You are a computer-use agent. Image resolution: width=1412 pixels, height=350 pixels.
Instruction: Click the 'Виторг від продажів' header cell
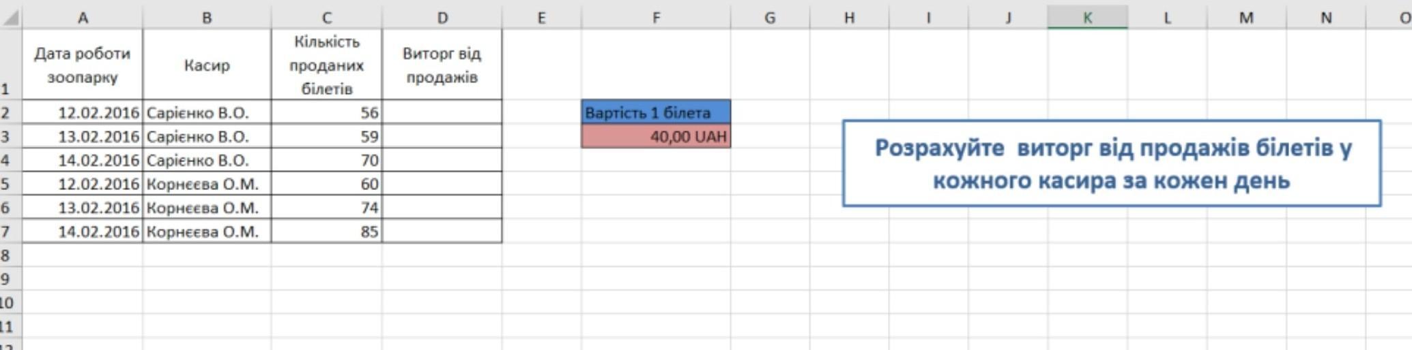[442, 65]
